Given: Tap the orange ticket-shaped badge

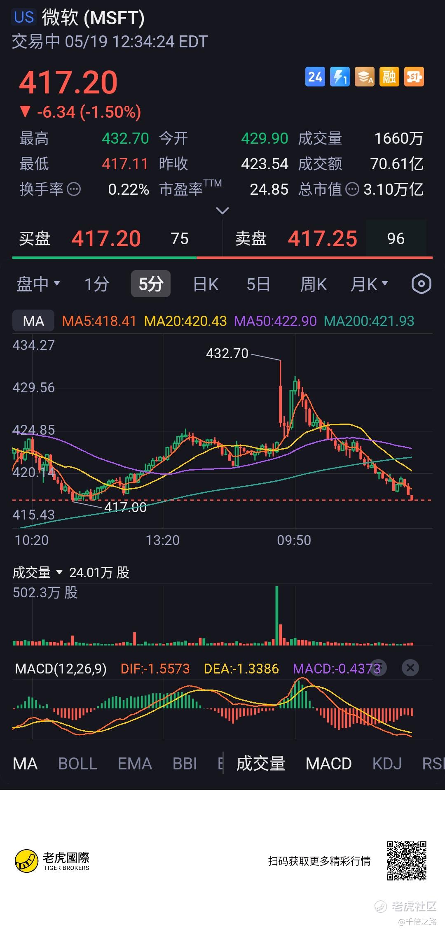Looking at the screenshot, I should click(414, 77).
